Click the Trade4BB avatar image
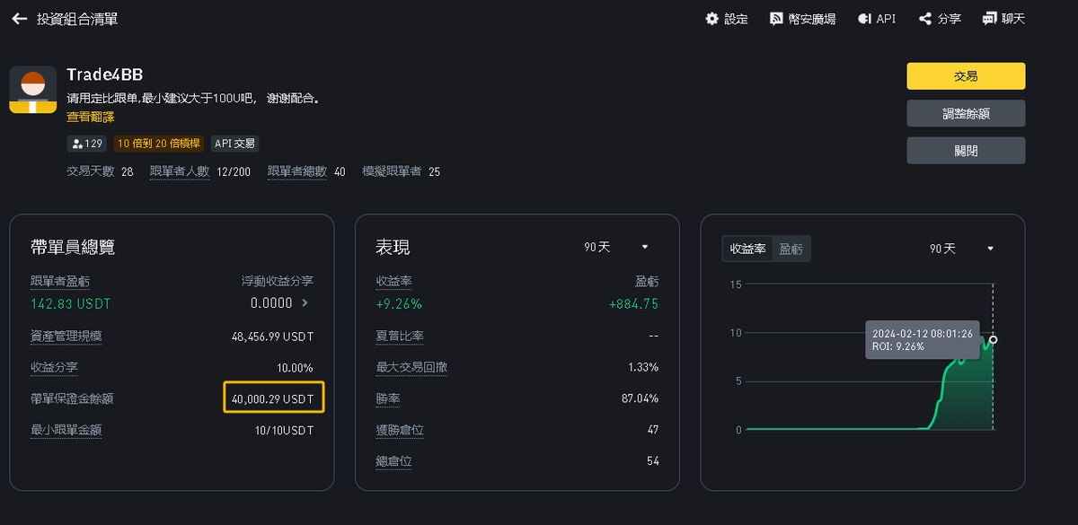 pos(33,90)
